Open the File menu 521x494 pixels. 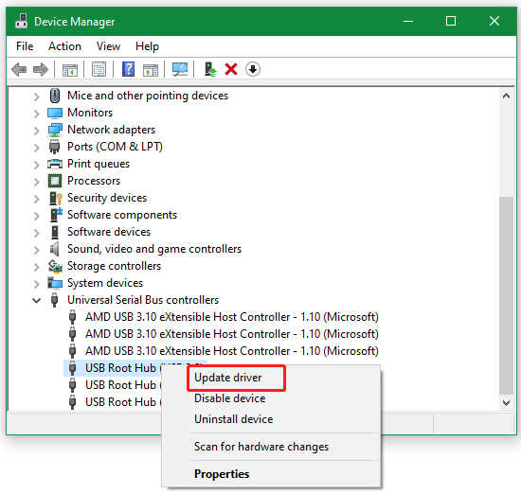click(25, 46)
